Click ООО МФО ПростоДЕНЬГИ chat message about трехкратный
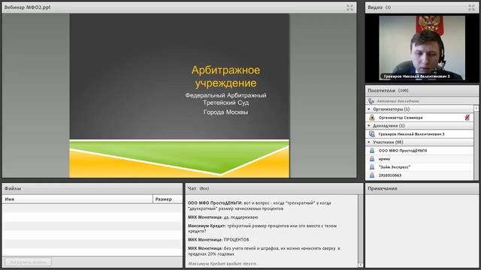This screenshot has height=270, width=481. (259, 205)
